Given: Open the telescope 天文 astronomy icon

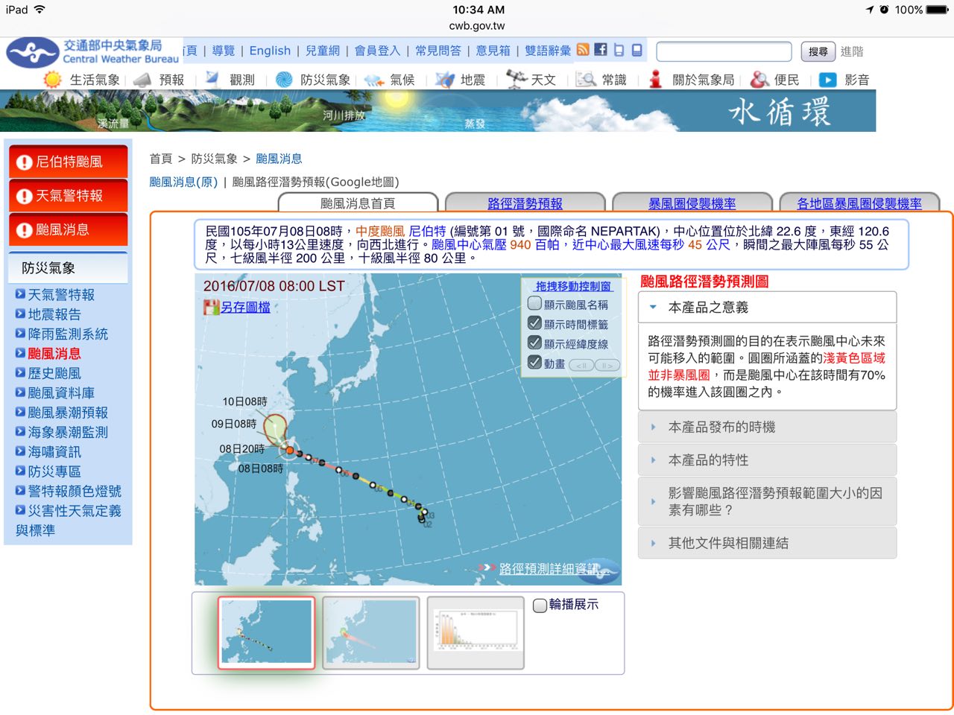Looking at the screenshot, I should (517, 79).
